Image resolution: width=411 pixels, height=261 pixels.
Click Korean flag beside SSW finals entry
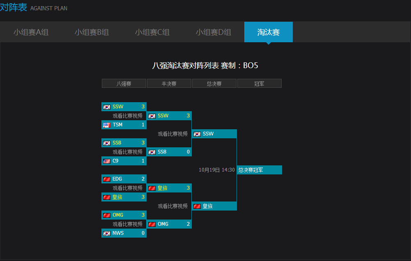pyautogui.click(x=197, y=134)
